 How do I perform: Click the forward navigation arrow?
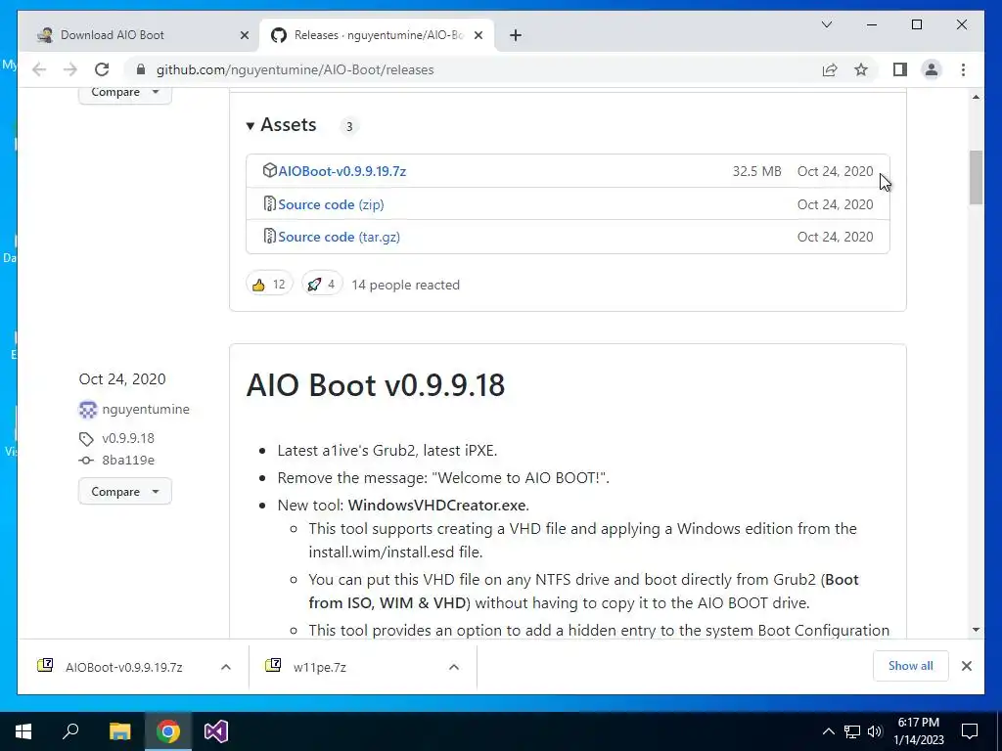pyautogui.click(x=70, y=69)
